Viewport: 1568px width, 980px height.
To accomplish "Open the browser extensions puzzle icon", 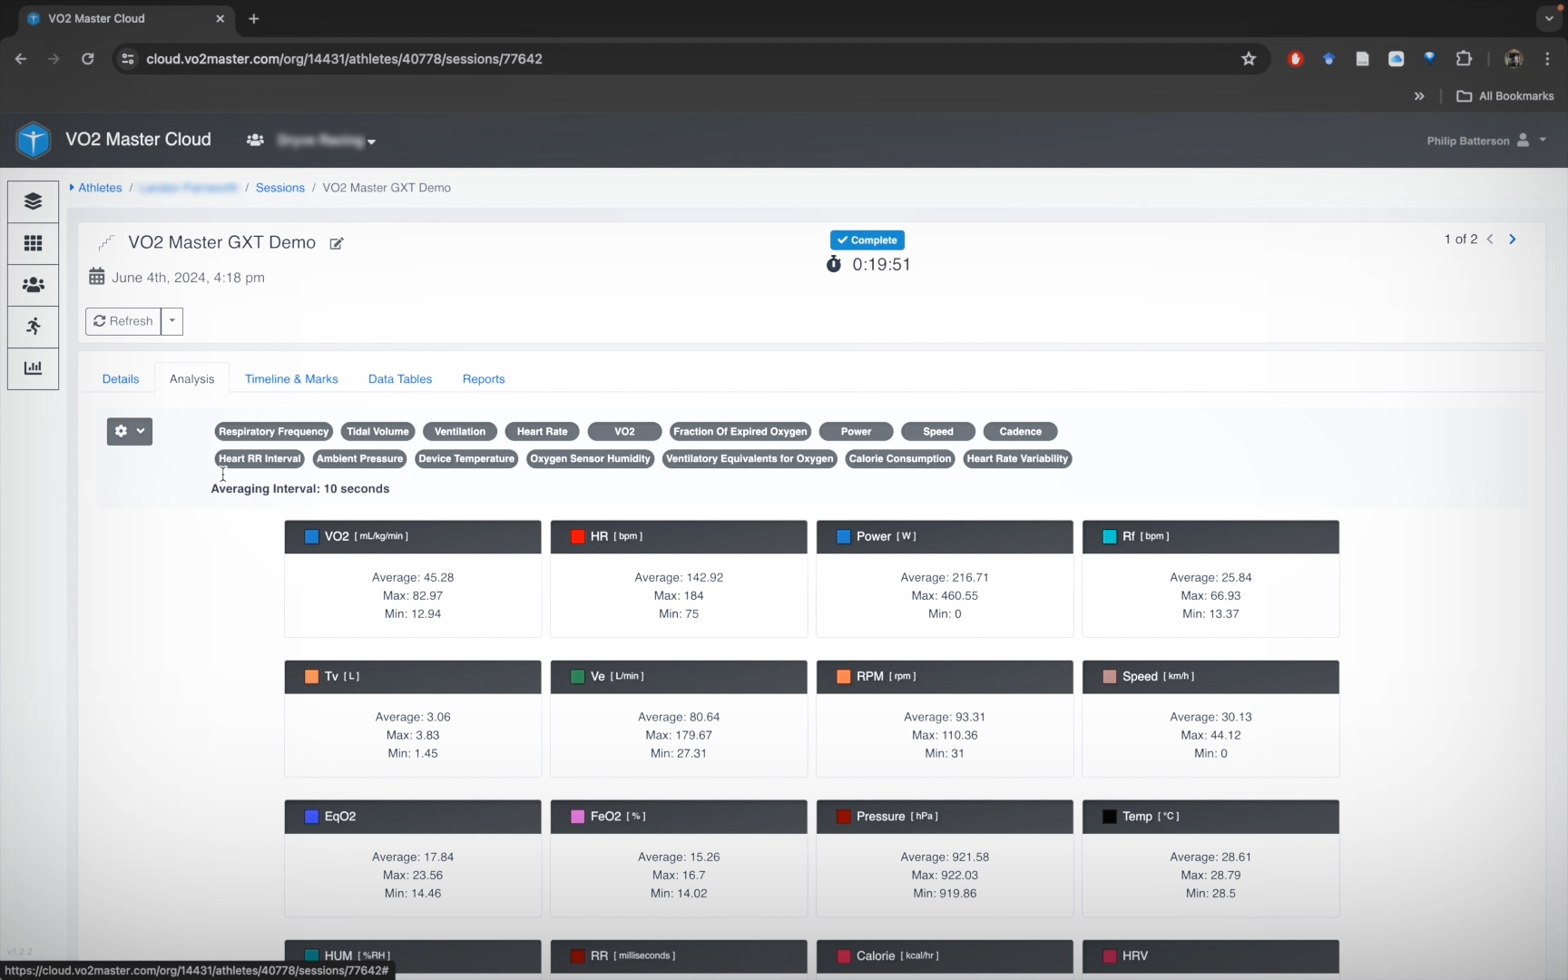I will point(1464,59).
